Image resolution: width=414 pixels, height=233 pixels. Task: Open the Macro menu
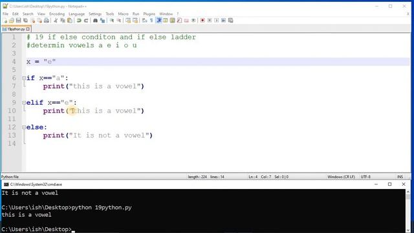[x=123, y=14]
